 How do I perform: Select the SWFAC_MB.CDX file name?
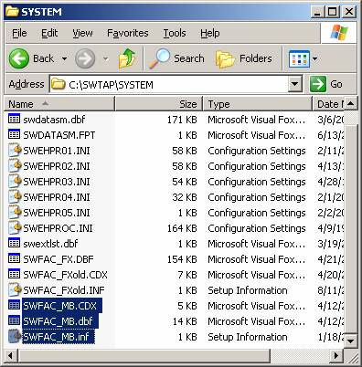[60, 306]
